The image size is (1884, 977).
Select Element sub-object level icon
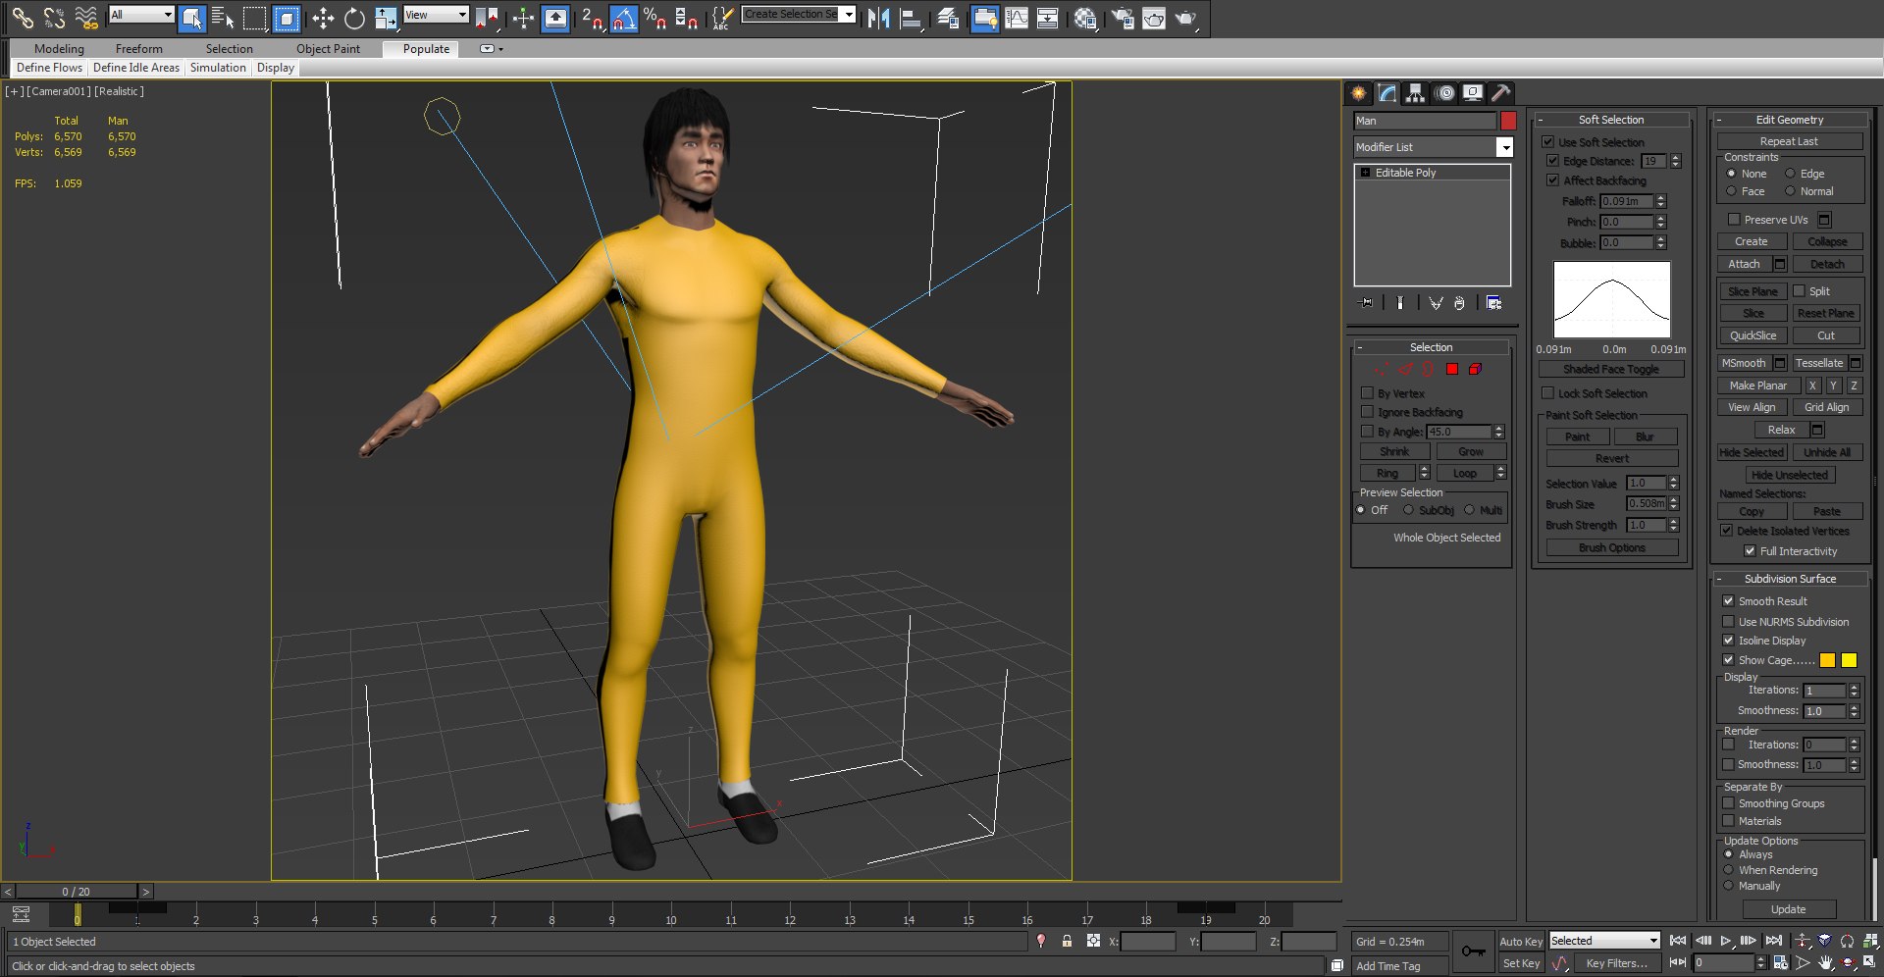pos(1475,369)
